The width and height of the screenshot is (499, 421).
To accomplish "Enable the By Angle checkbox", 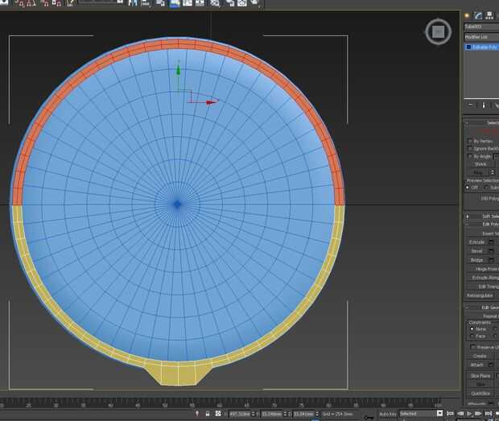I will point(470,156).
